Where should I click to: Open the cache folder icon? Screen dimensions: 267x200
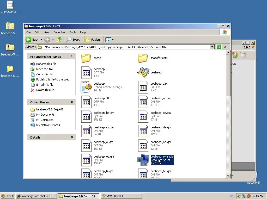click(86, 58)
